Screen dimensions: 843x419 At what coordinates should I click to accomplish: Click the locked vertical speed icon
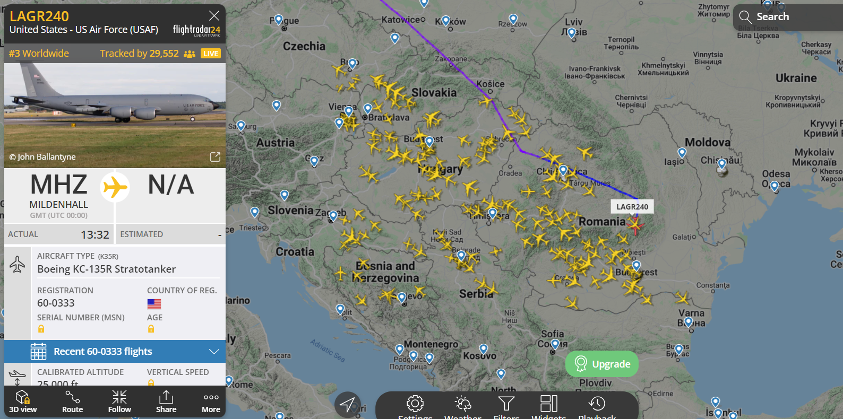(x=151, y=382)
